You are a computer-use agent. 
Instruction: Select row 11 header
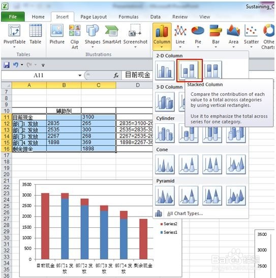7,117
